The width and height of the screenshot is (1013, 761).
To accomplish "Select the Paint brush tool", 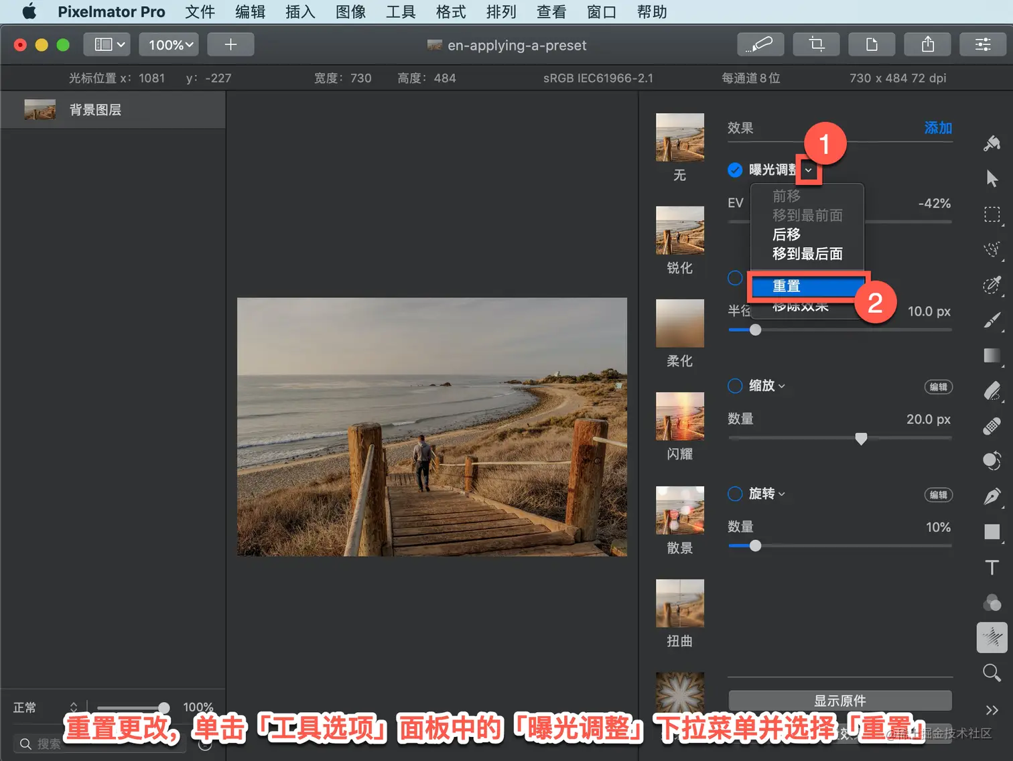I will [x=992, y=320].
